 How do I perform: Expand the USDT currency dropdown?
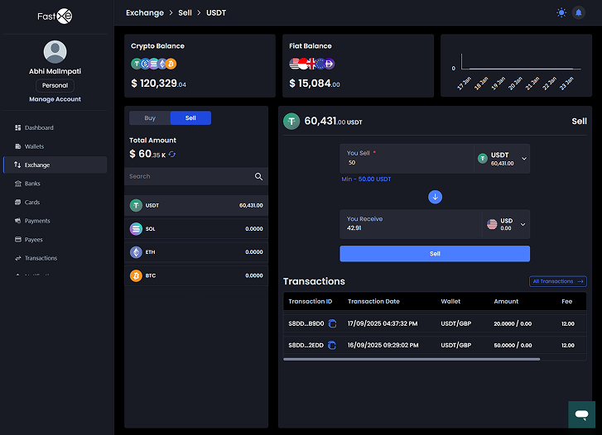523,159
